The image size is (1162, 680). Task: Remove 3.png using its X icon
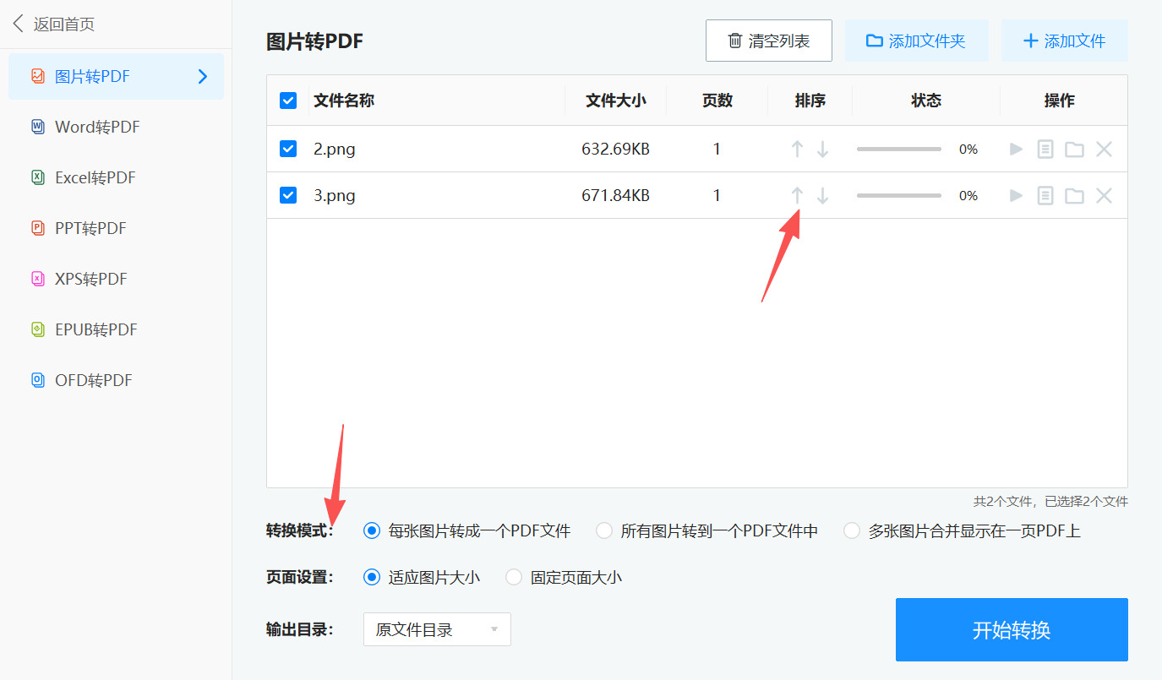1104,195
